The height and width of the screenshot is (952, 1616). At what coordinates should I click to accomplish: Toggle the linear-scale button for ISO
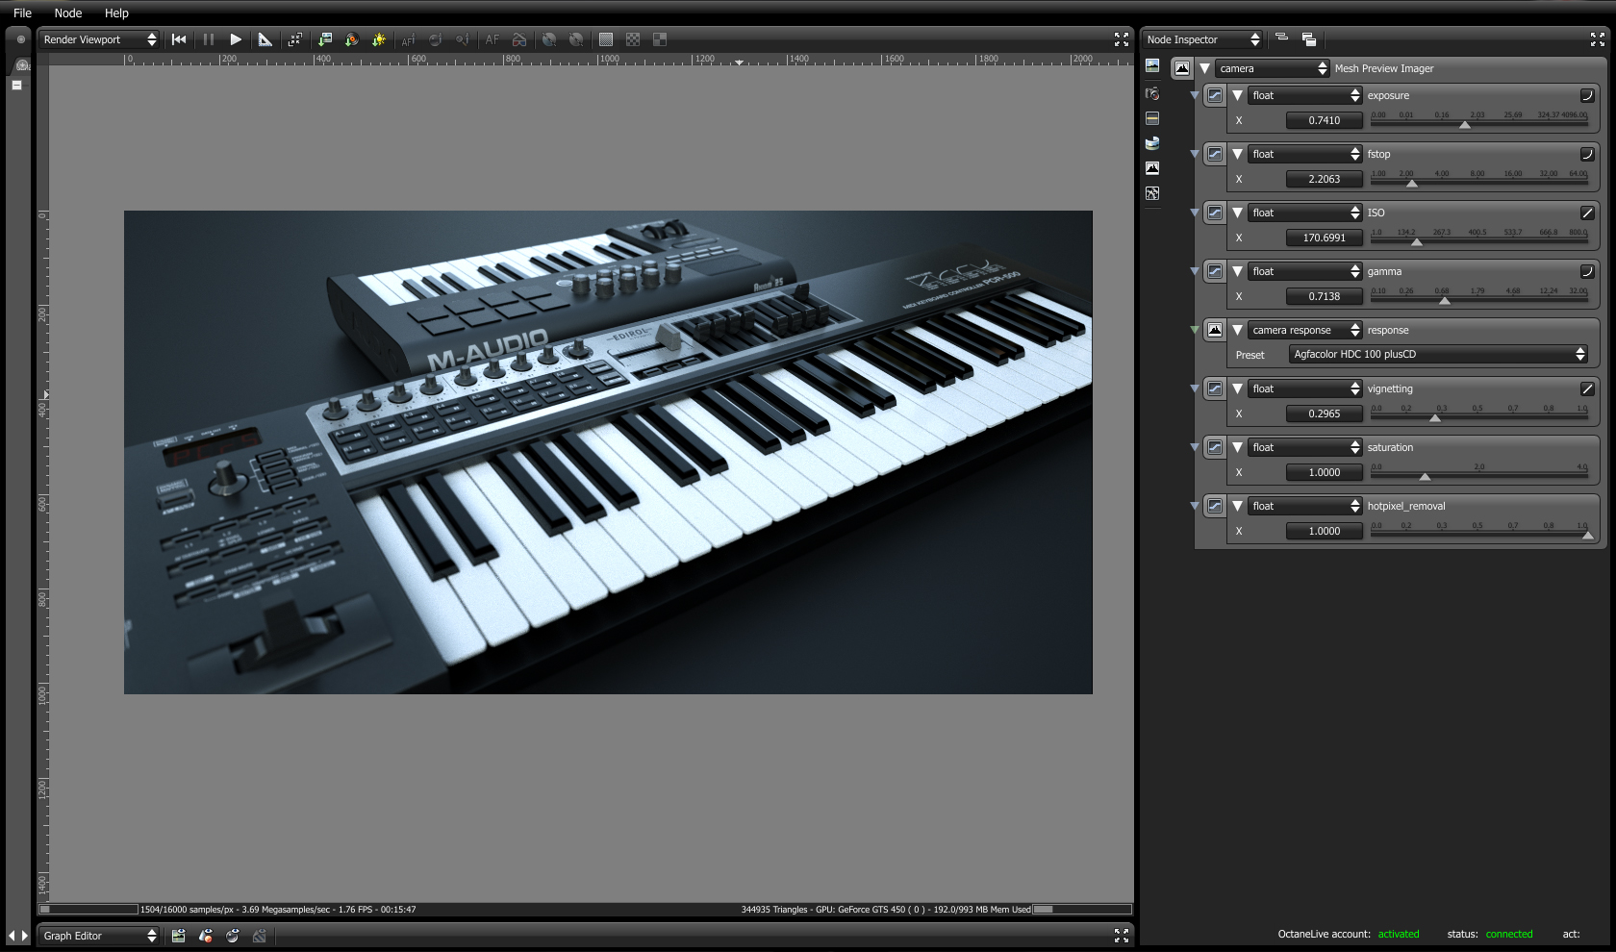tap(1587, 213)
